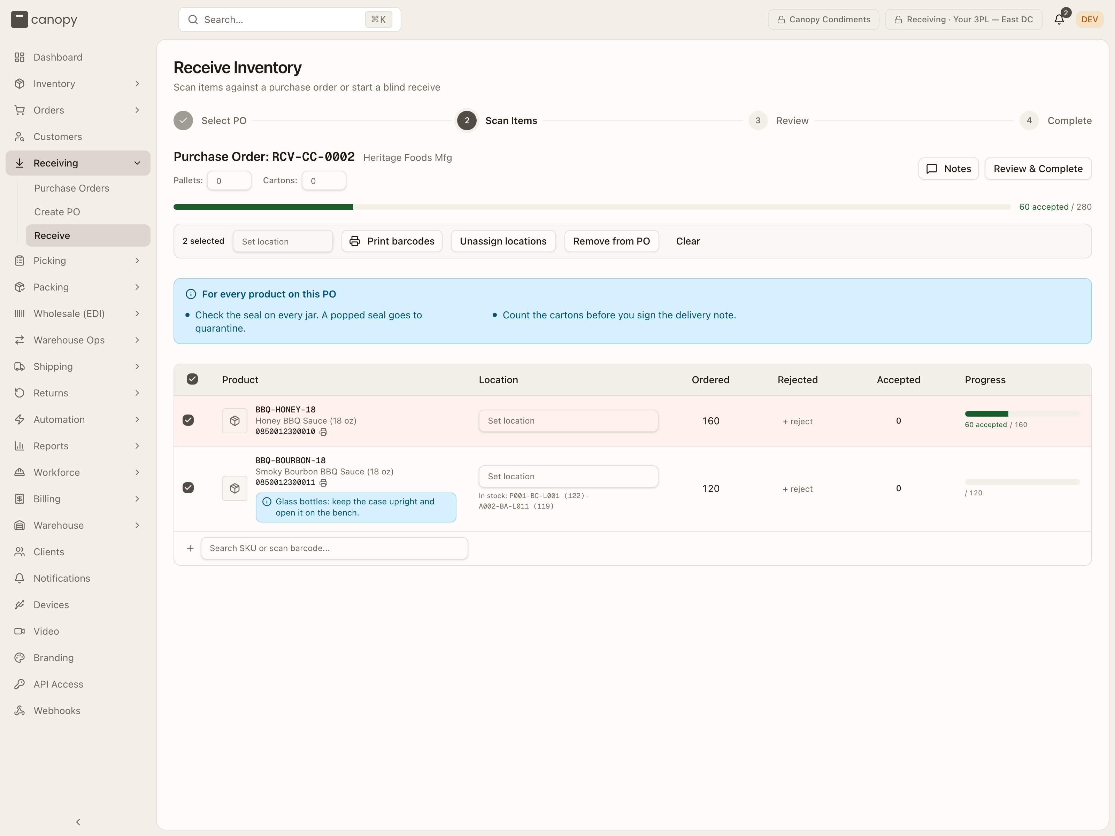Open Purchase Orders submenu item
1115x836 pixels.
[88, 188]
